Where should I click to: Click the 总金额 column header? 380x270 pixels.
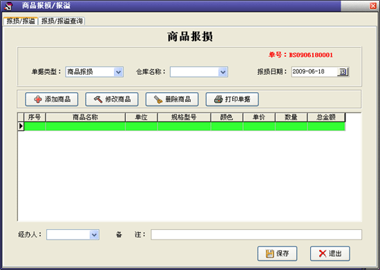click(326, 117)
